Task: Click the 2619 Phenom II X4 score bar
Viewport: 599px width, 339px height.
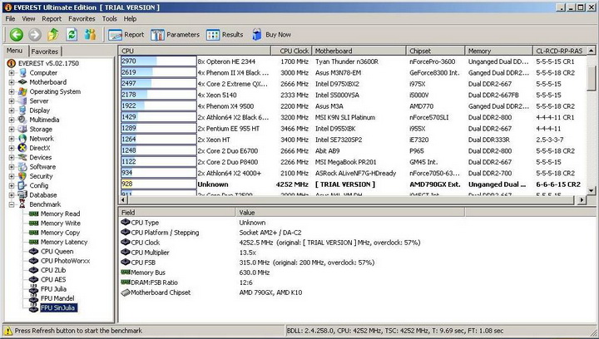Action: (159, 72)
